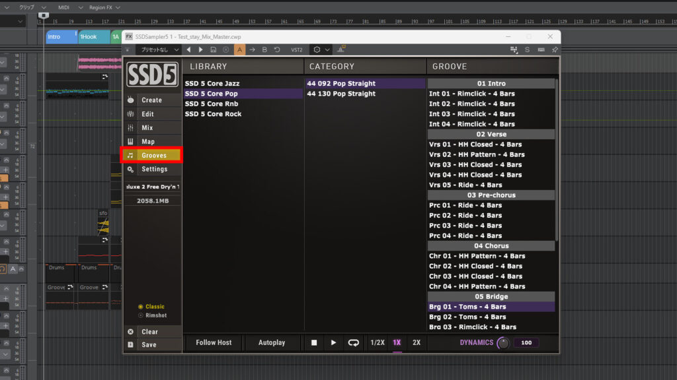Adjust the Dynamics knob
The width and height of the screenshot is (677, 380).
coord(504,343)
